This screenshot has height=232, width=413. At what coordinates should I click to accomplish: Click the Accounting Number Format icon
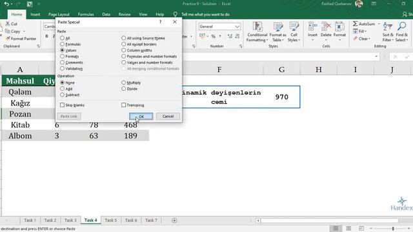coord(202,36)
